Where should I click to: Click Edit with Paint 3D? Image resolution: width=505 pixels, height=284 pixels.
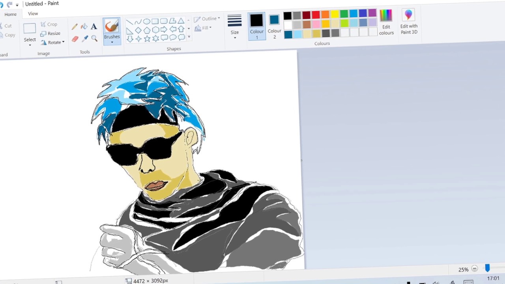point(409,22)
